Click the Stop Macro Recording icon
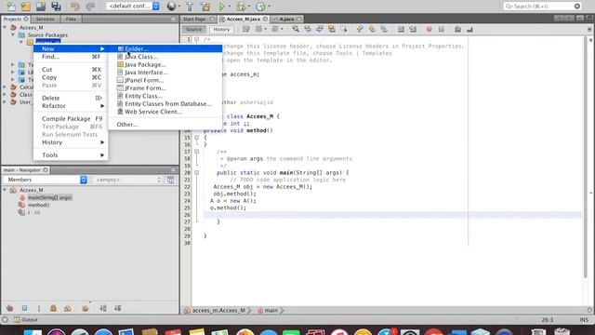595x335 pixels. click(442, 29)
